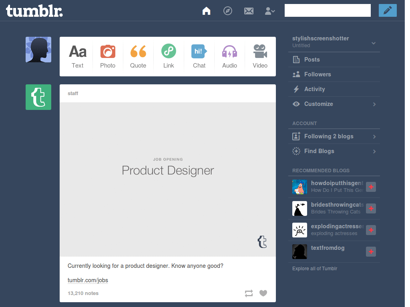Like the staff post with heart
Viewport: 410px width, 307px height.
pos(263,293)
